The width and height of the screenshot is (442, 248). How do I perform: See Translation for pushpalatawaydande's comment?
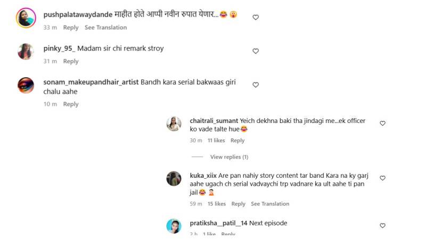[105, 28]
